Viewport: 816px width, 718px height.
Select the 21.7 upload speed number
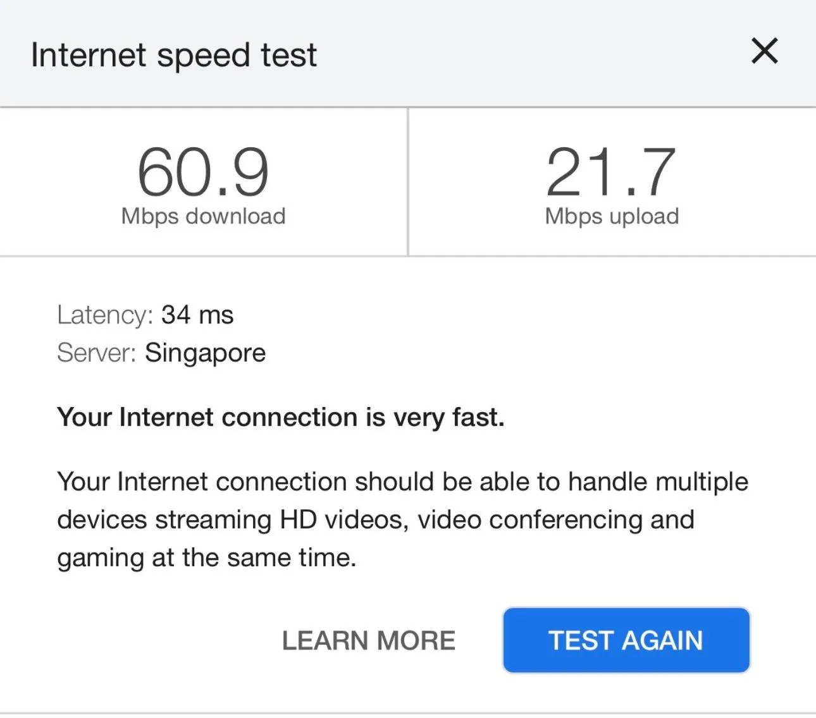coord(611,172)
